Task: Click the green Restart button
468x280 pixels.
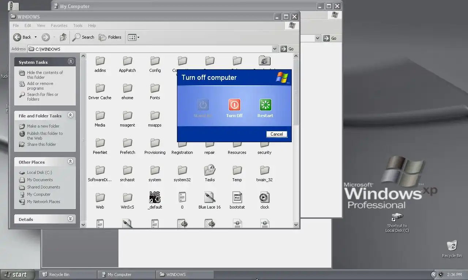Action: [x=265, y=105]
